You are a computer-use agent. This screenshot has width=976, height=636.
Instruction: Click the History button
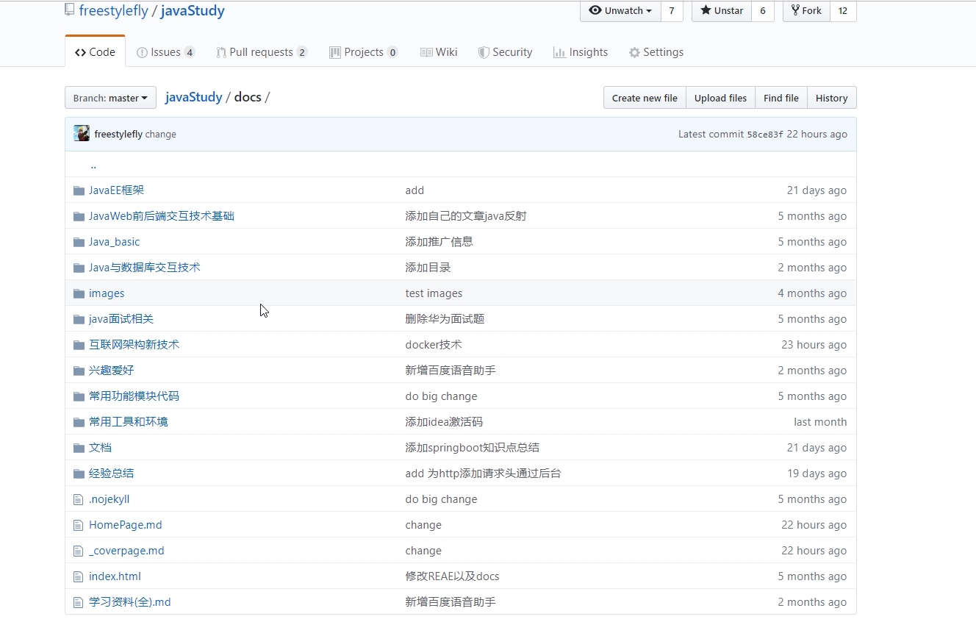[x=832, y=98]
